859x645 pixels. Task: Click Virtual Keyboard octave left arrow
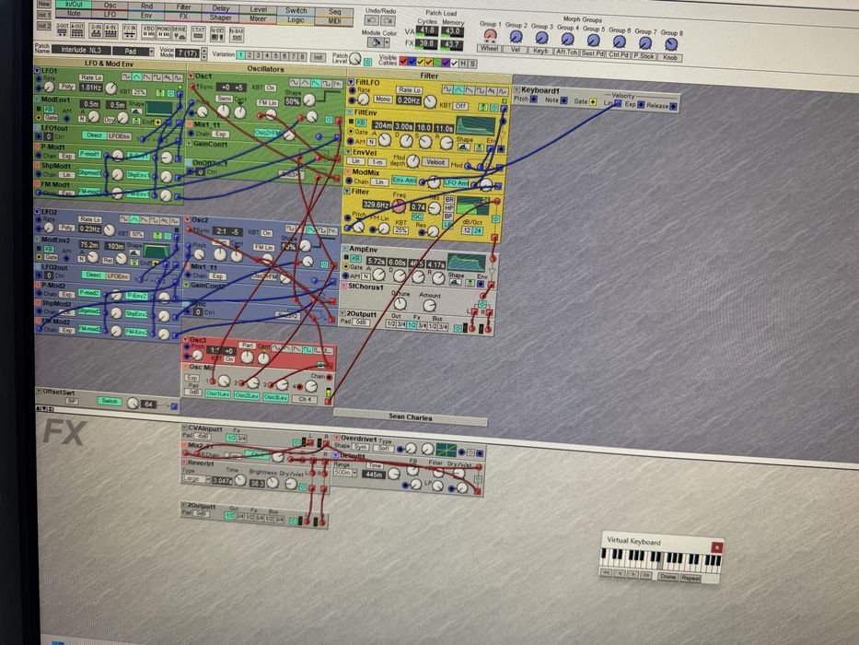[x=620, y=574]
